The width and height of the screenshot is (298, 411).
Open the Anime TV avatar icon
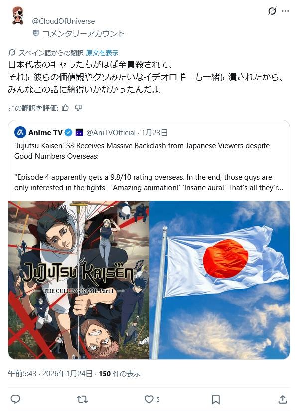tap(20, 133)
